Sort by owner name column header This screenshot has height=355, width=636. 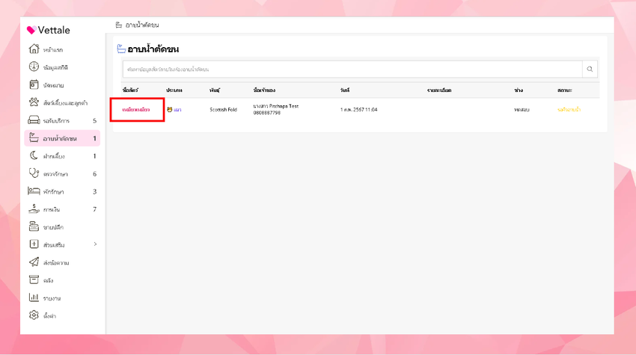click(264, 90)
